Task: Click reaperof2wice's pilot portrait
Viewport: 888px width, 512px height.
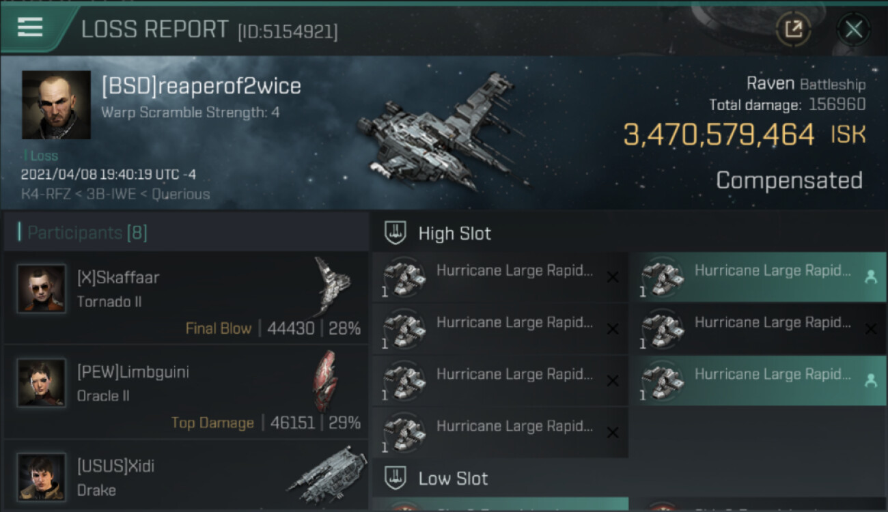Action: point(56,105)
